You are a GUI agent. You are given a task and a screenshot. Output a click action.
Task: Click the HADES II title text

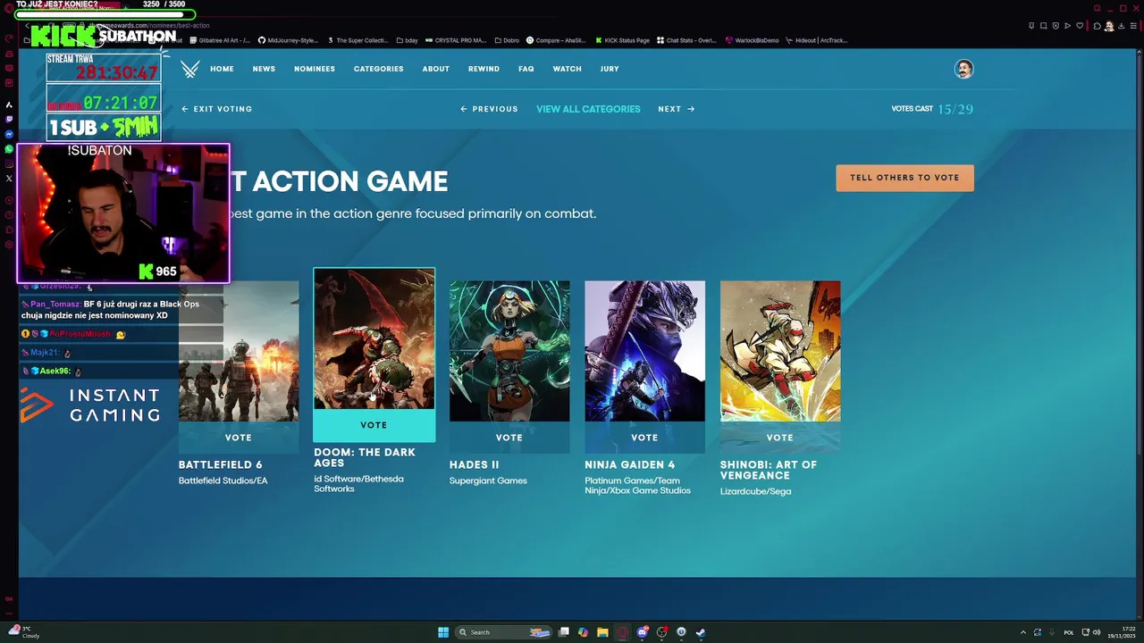pyautogui.click(x=474, y=465)
